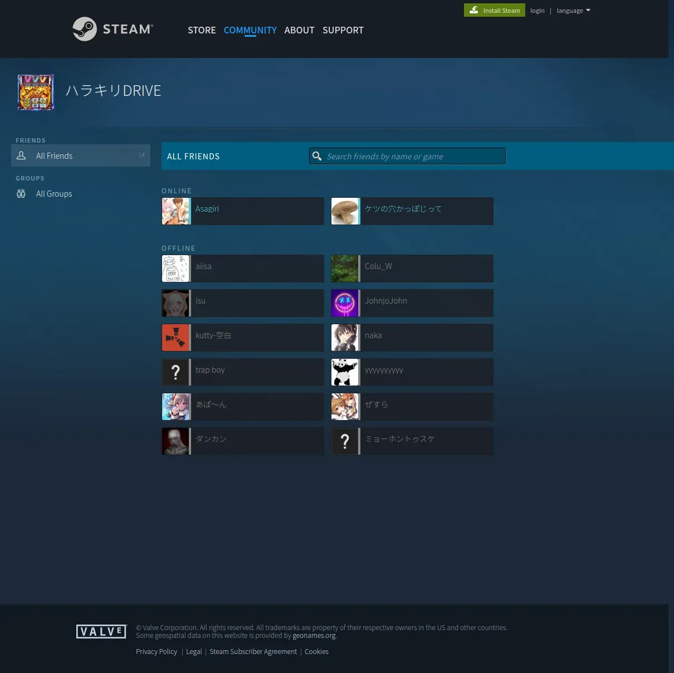Open the Privacy Policy link
The width and height of the screenshot is (674, 673).
[157, 651]
